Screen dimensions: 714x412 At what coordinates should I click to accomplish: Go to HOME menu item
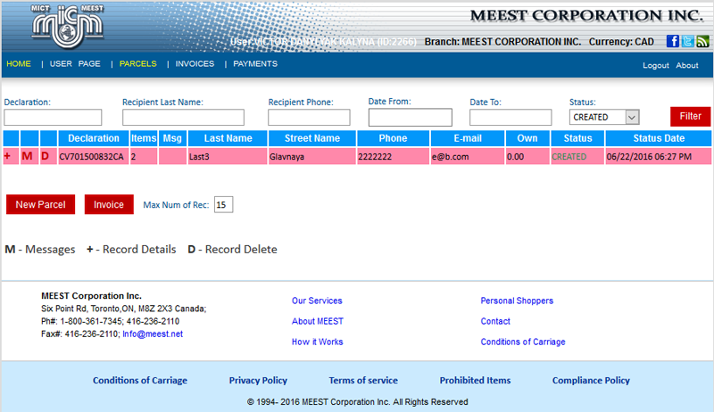click(19, 63)
